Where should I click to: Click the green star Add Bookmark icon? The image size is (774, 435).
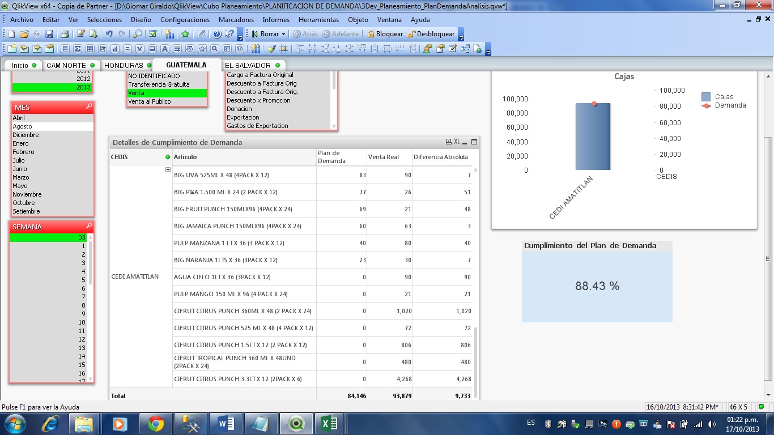pos(185,34)
